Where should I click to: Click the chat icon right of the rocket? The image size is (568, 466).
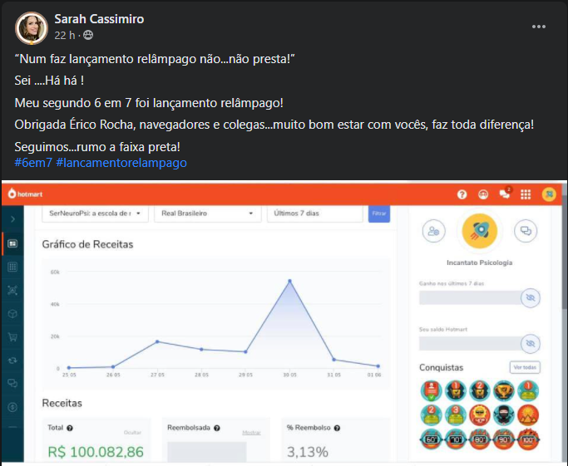tap(526, 231)
